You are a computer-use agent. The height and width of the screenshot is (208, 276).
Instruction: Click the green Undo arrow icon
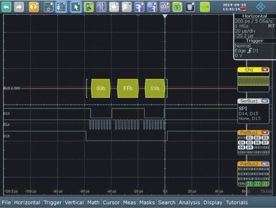(6, 7)
